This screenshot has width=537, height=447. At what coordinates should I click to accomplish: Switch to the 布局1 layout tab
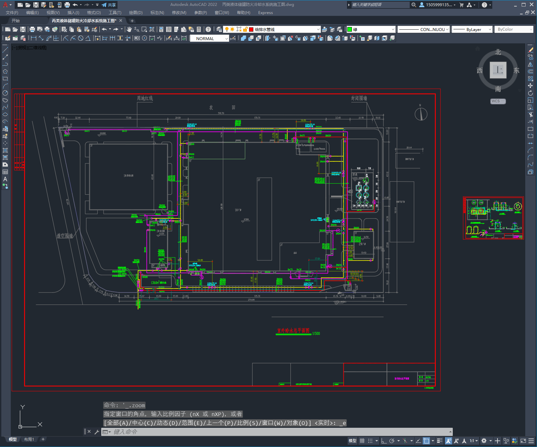[x=29, y=439]
